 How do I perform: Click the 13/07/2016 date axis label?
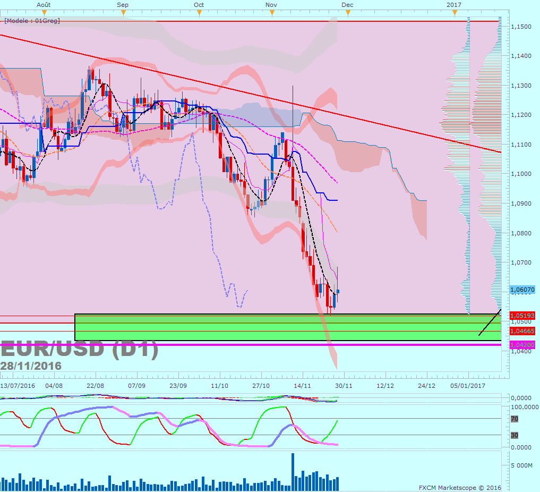click(x=18, y=386)
